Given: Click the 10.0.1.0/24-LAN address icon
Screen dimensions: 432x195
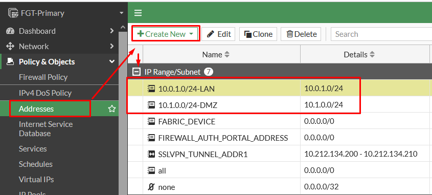Looking at the screenshot, I should (151, 89).
